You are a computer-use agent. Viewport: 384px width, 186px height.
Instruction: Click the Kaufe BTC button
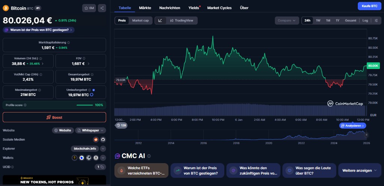[369, 6]
